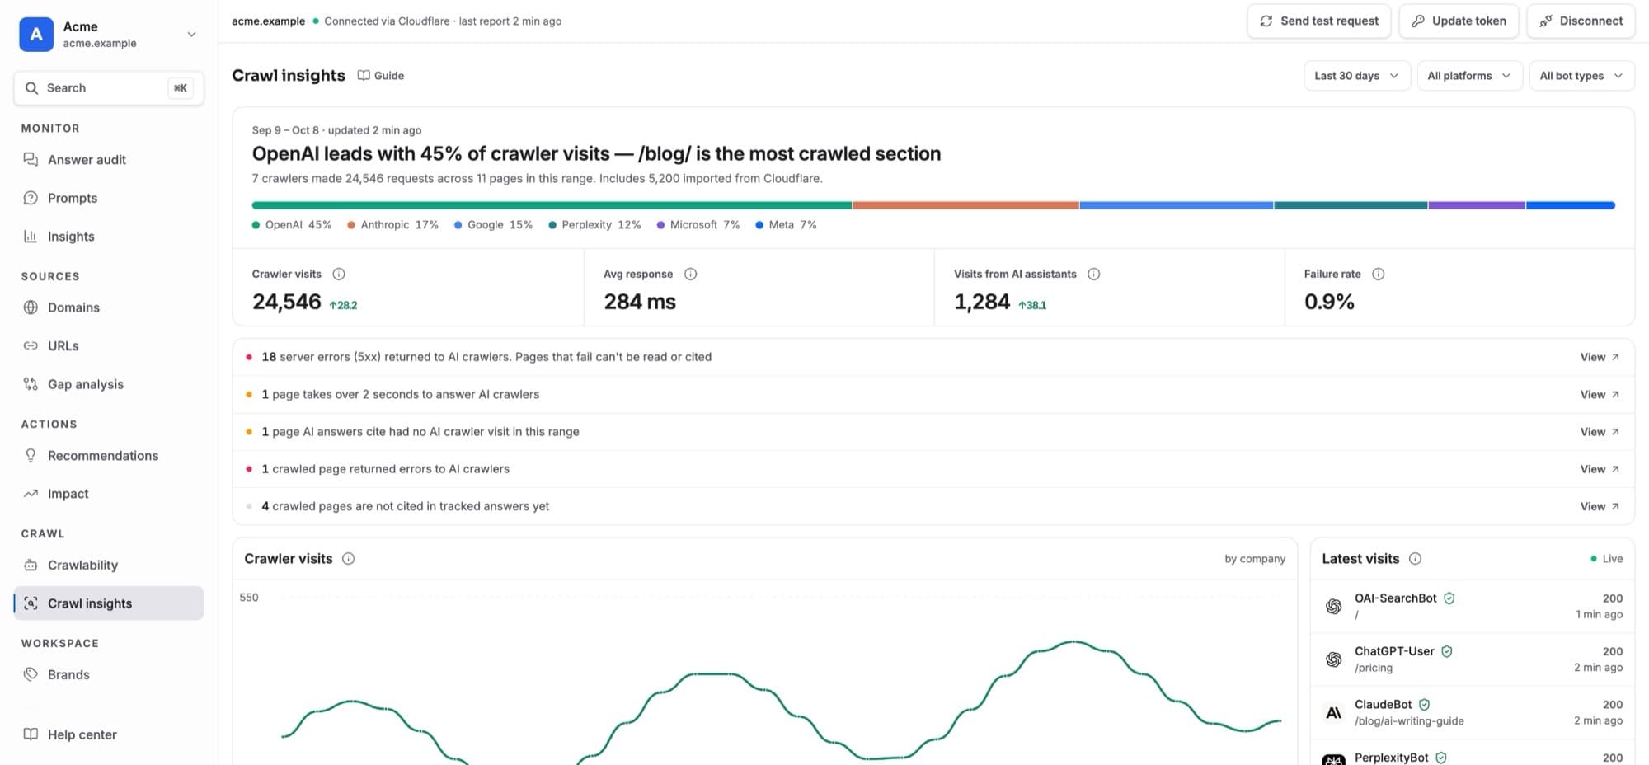Click verified shield badge next to OAI-SearchBot
The height and width of the screenshot is (765, 1649).
(1449, 598)
